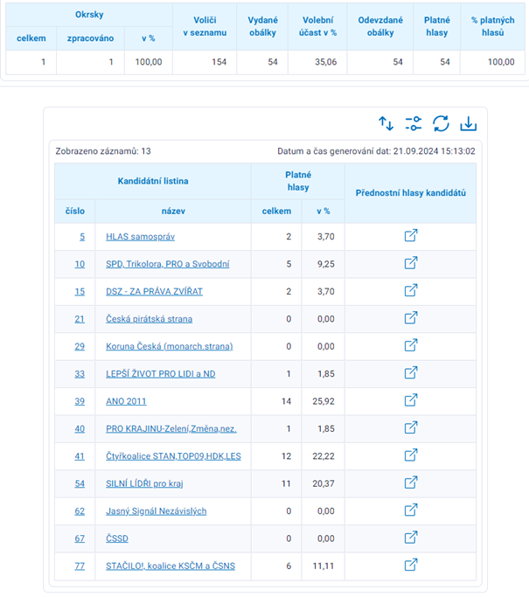Open preferential votes for DSZ - ZA PRÁVA ZVÍŘAT
529x597 pixels.
[x=411, y=290]
